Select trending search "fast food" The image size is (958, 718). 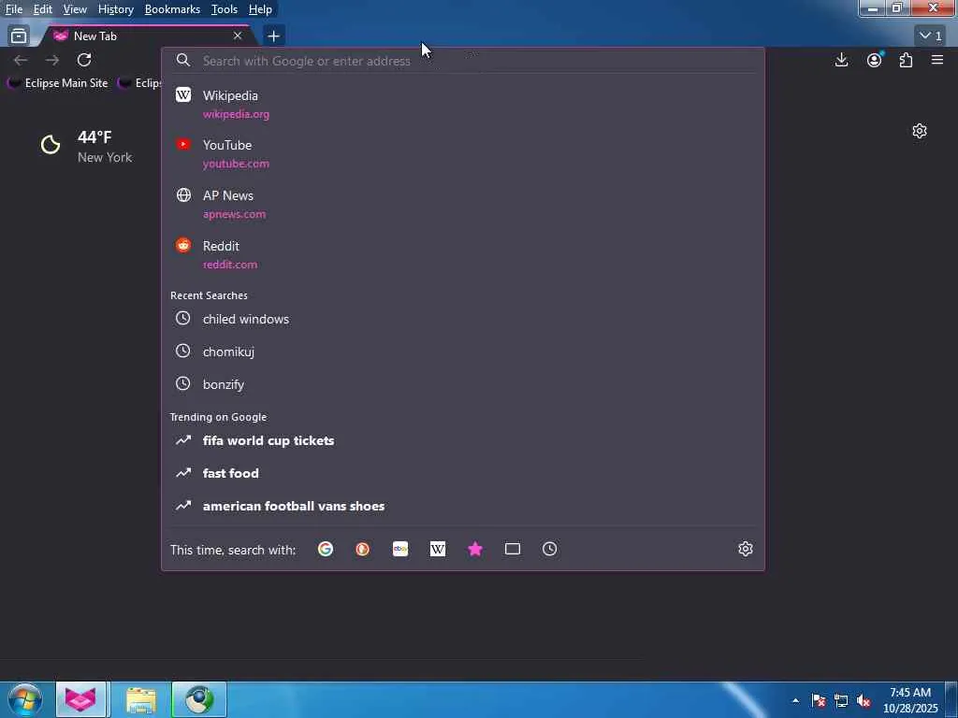coord(463,473)
